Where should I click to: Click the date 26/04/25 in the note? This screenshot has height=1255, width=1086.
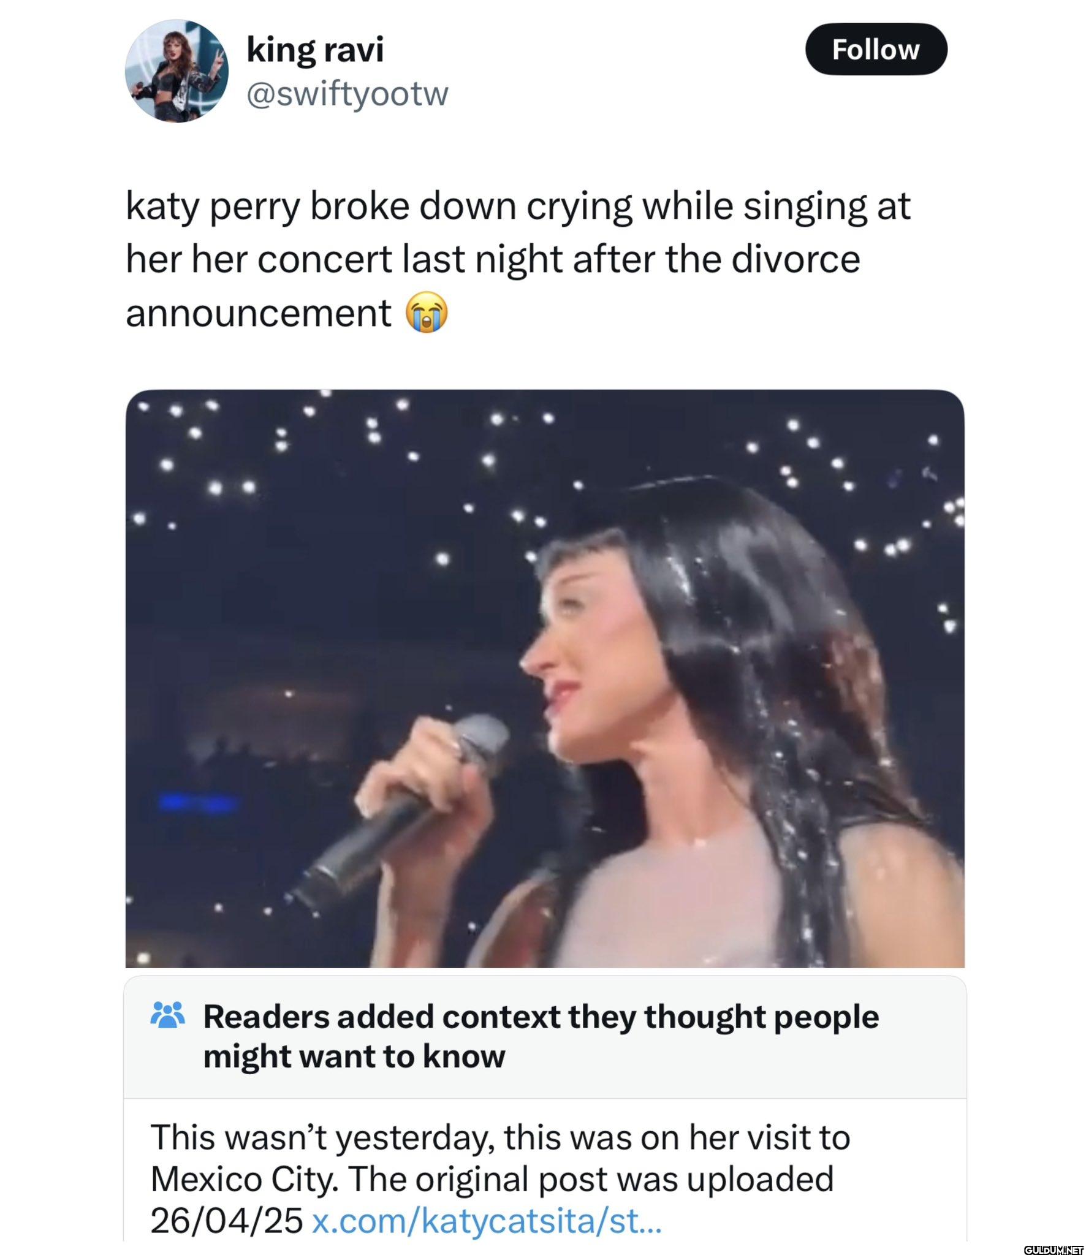point(226,1221)
